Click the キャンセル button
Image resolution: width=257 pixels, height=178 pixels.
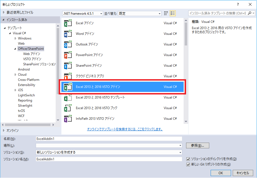tap(243, 173)
